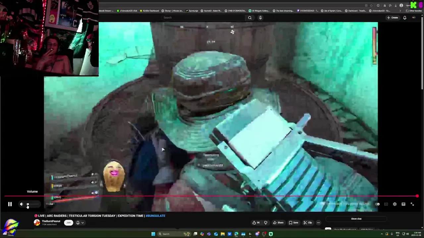
Task: Open the Create menu
Action: coord(392,18)
